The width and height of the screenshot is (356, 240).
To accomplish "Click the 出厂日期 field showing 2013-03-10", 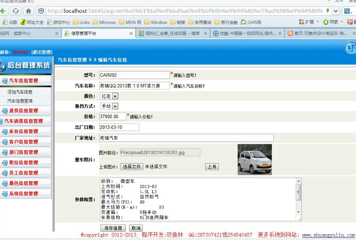I will pyautogui.click(x=119, y=127).
